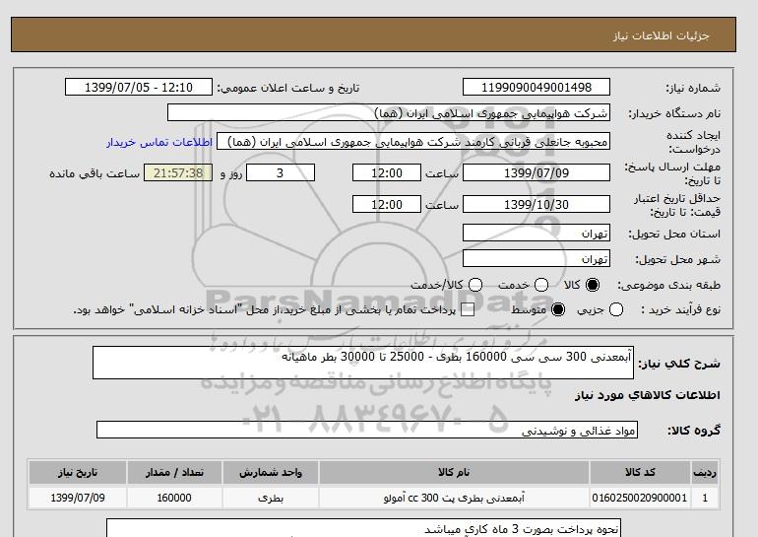This screenshot has width=758, height=537.
Task: Click the جزئیات اطلاعات نیاز header title
Action: pos(661,35)
